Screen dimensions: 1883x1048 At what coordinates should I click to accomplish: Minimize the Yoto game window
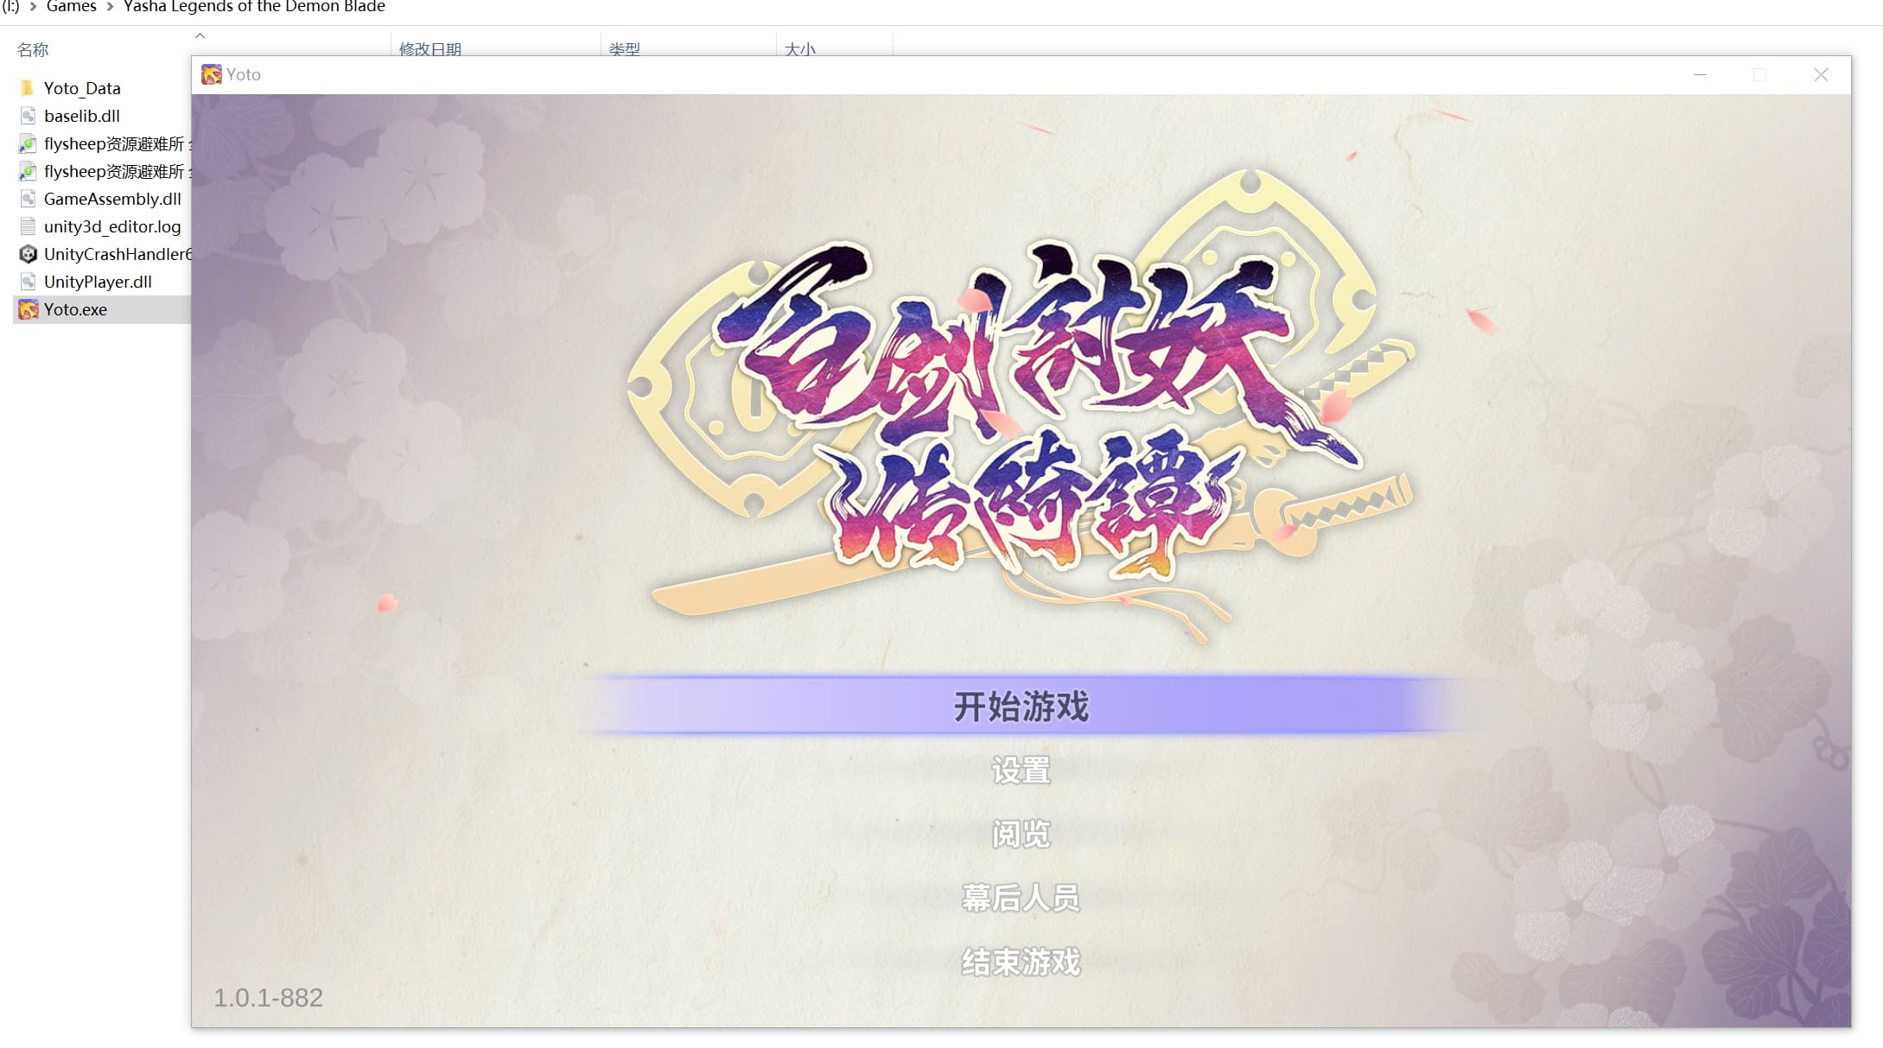point(1700,75)
